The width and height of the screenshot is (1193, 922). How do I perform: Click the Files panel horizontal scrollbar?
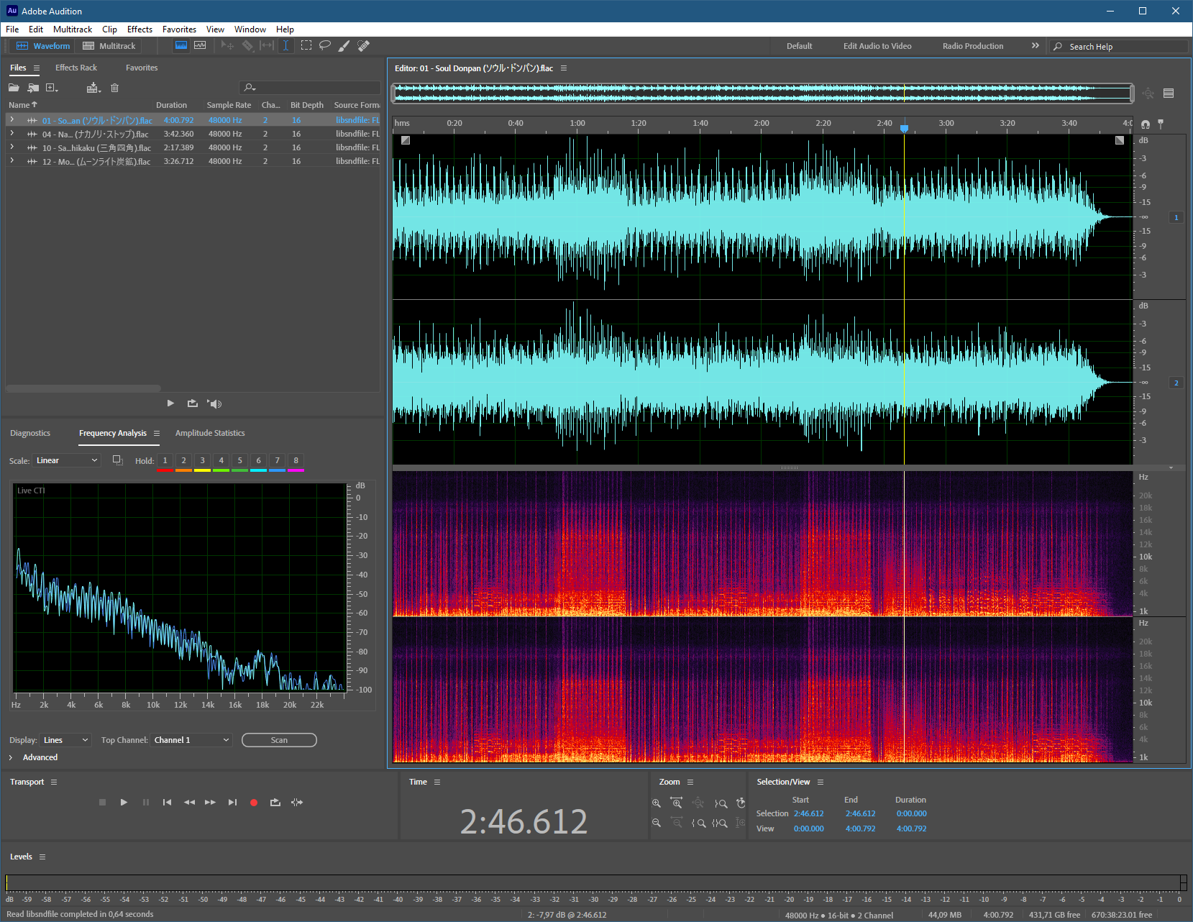tap(83, 388)
